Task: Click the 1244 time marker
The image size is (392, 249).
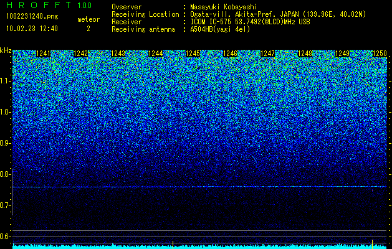Action: (x=156, y=54)
